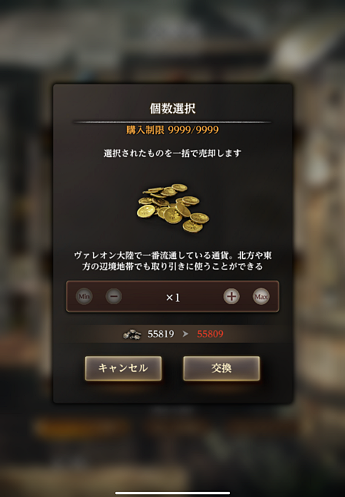Decrease quantity with the minus button
Viewport: 345px width, 497px height.
tap(114, 297)
